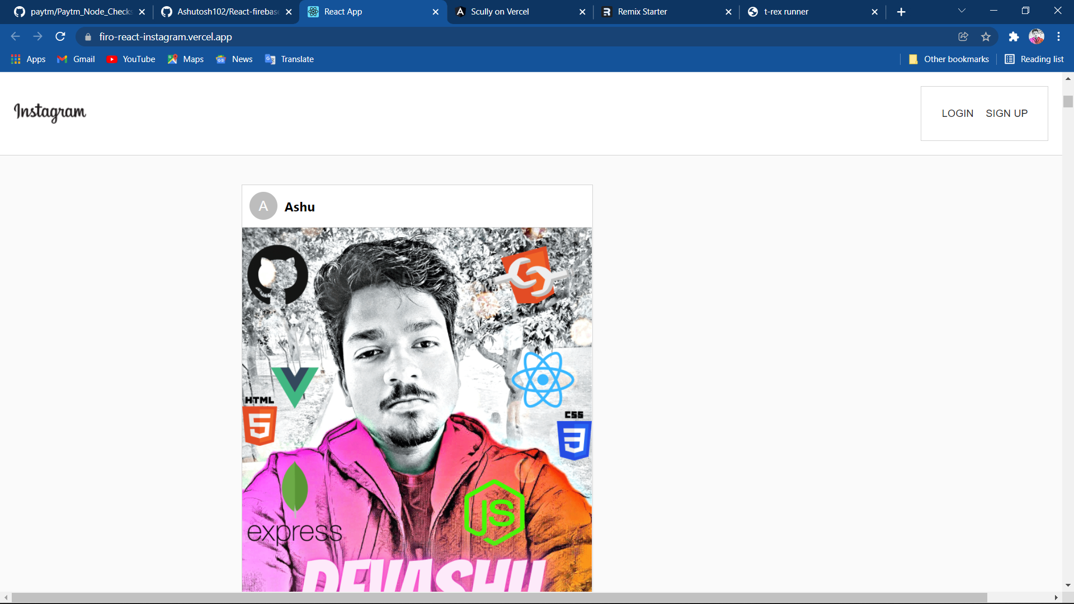The height and width of the screenshot is (604, 1074).
Task: Bookmark this page with star icon
Action: click(x=986, y=36)
